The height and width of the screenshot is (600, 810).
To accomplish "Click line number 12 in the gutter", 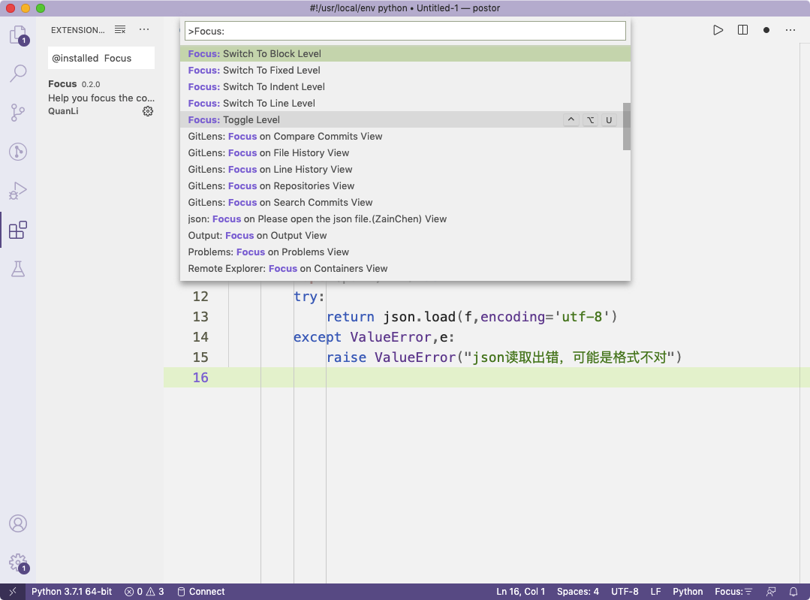I will (200, 297).
